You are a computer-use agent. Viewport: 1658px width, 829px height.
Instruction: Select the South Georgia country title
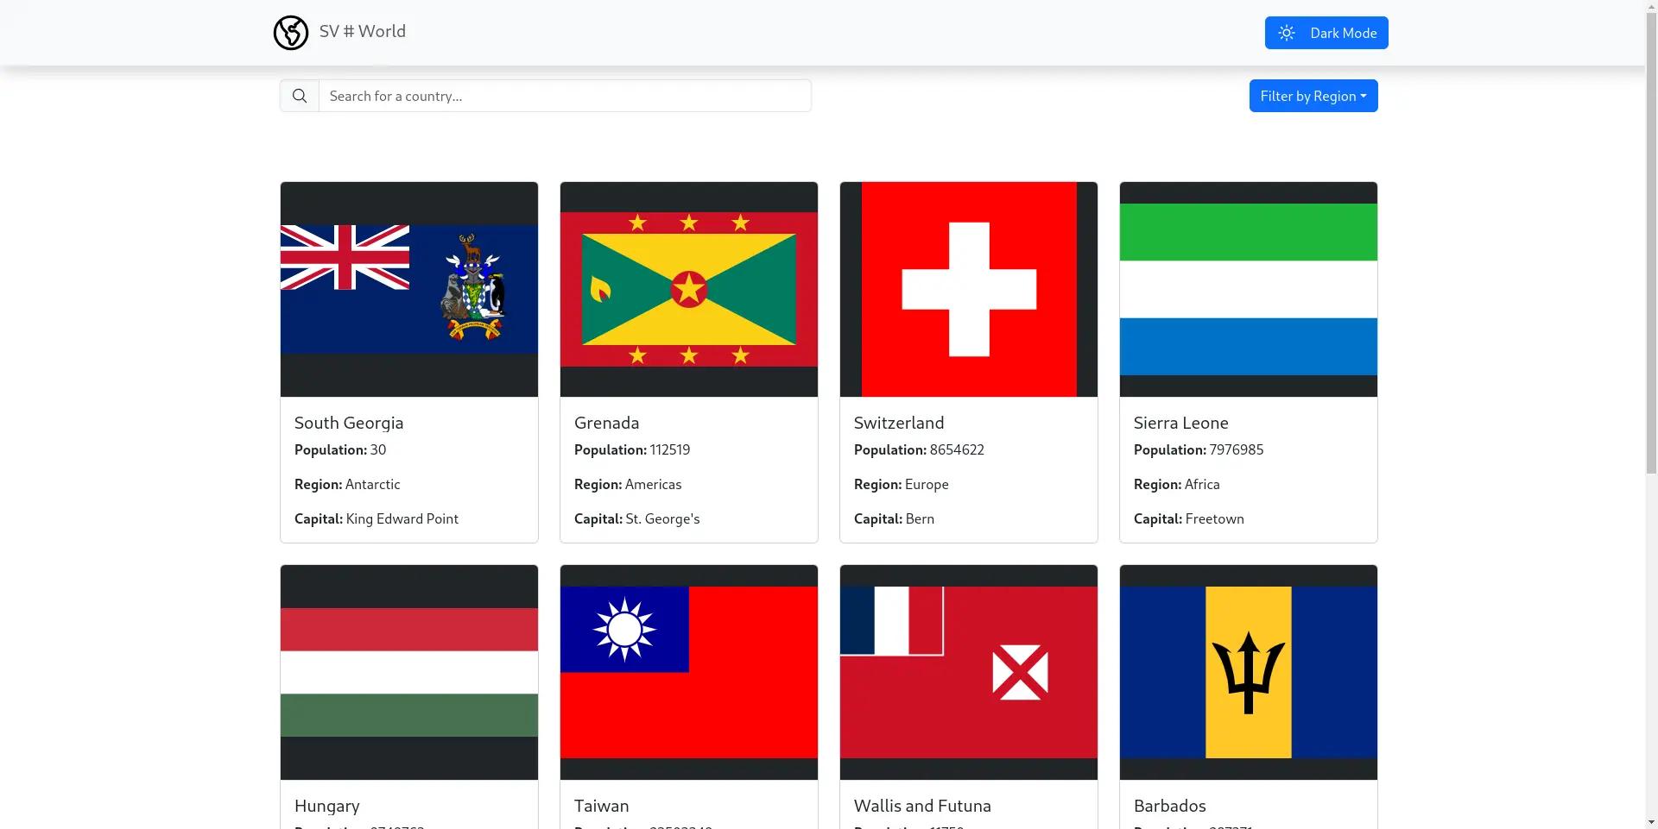tap(349, 423)
